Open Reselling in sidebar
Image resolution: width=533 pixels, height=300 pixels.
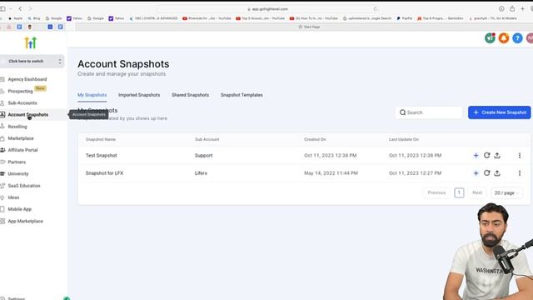point(17,127)
